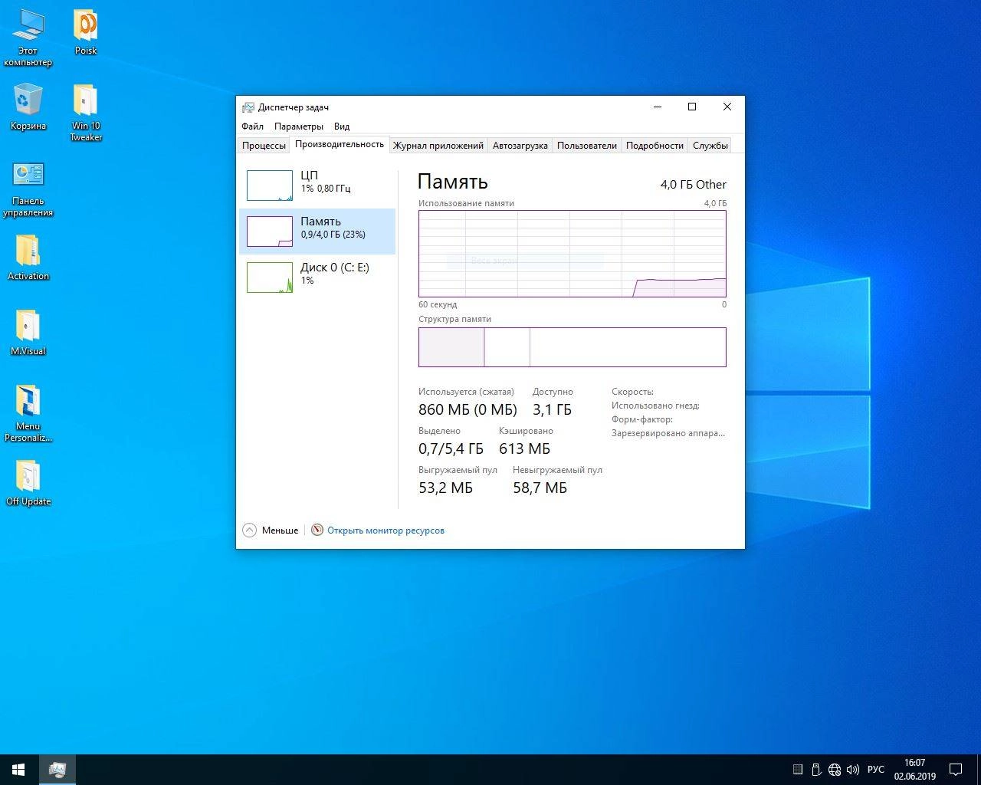Minimize the Диспетчер задач window

(657, 107)
